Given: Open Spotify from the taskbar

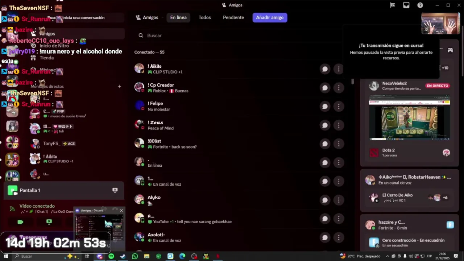Looking at the screenshot, I should [111, 256].
